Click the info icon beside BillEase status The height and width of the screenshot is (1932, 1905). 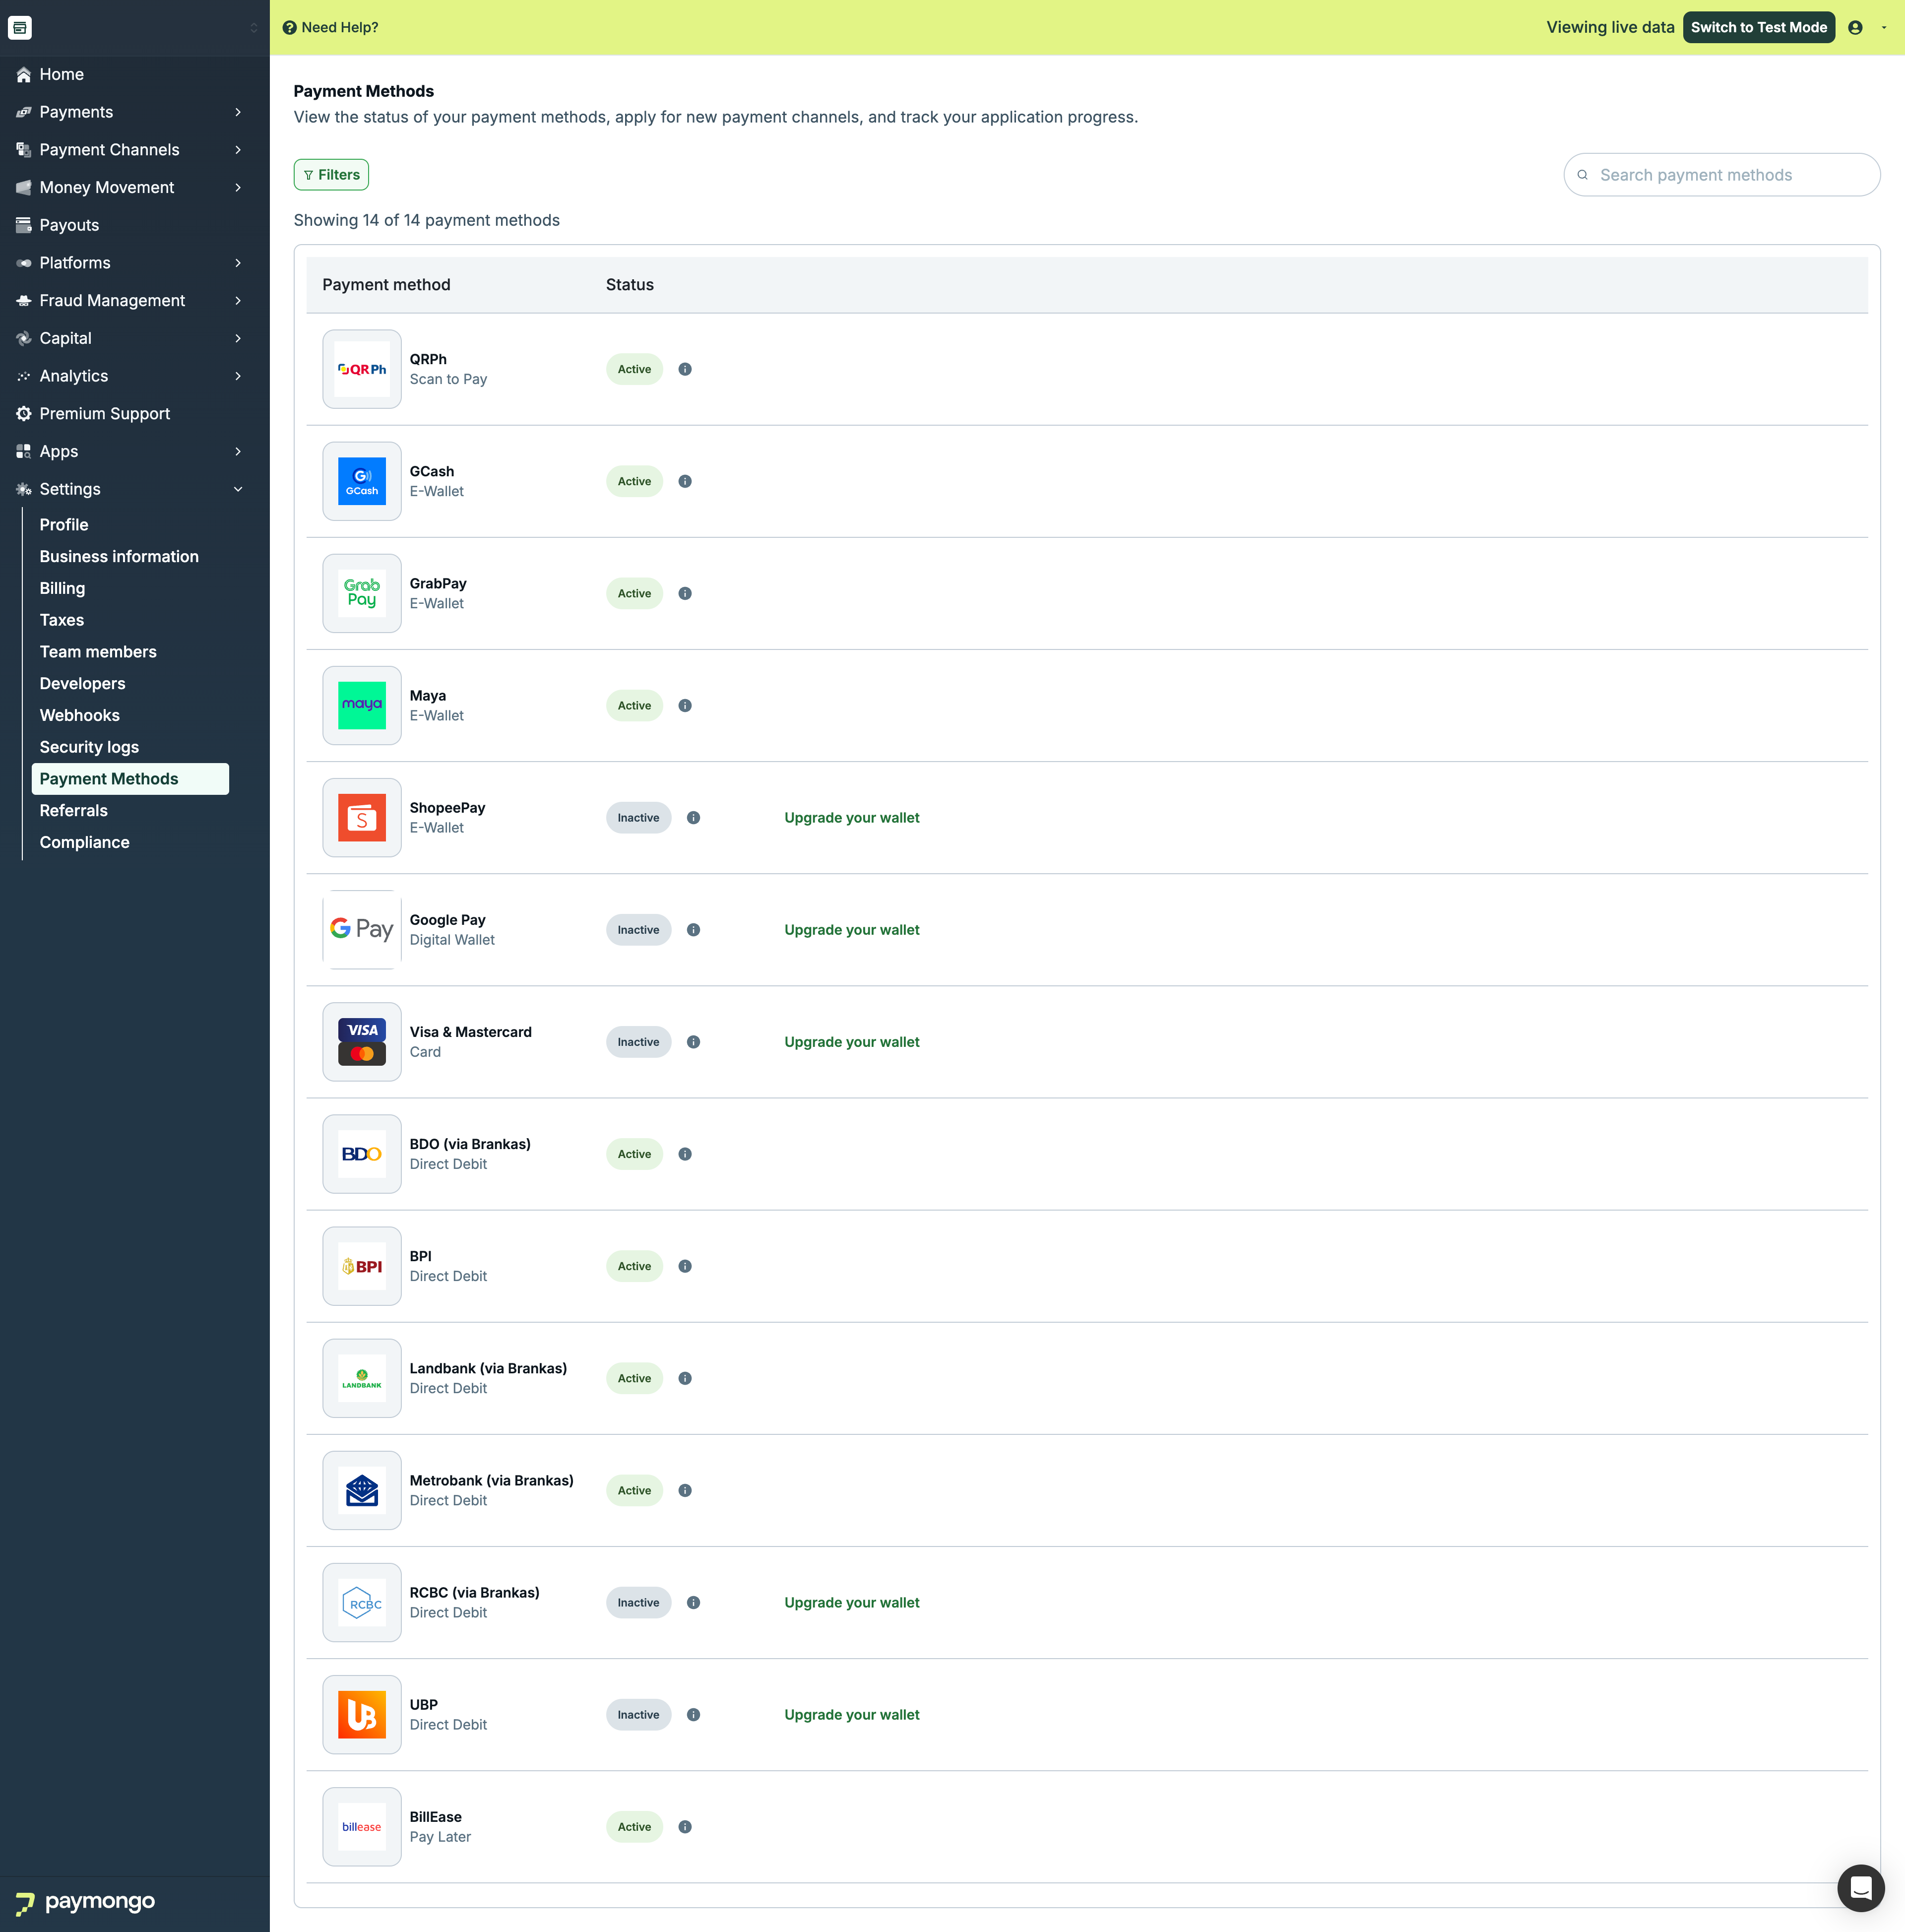[685, 1826]
